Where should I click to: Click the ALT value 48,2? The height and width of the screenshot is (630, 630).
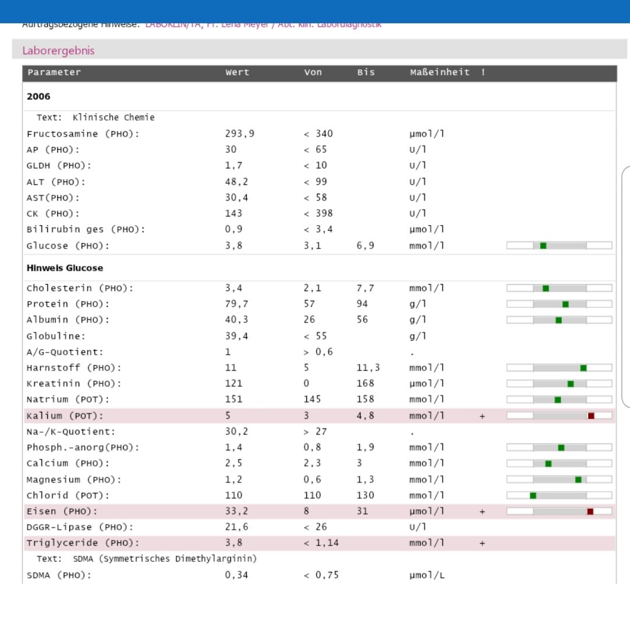pos(236,181)
